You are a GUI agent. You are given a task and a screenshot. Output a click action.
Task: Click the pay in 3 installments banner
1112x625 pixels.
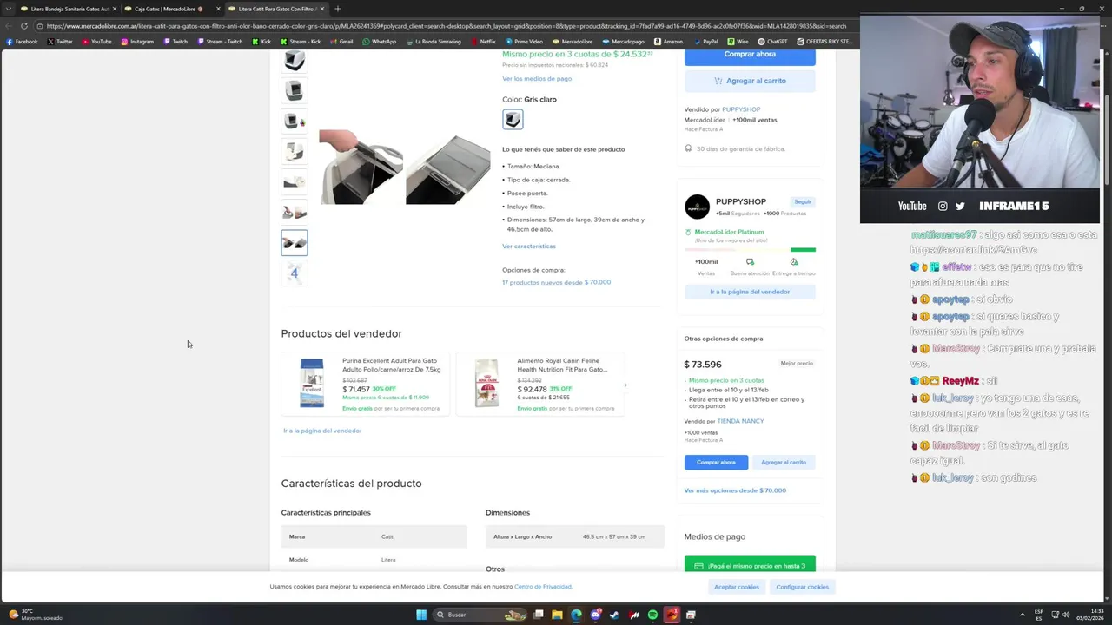[x=750, y=565]
